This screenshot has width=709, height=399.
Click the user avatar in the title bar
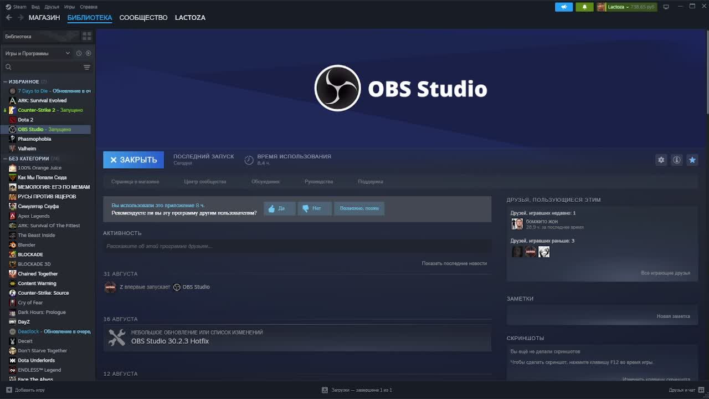[601, 7]
